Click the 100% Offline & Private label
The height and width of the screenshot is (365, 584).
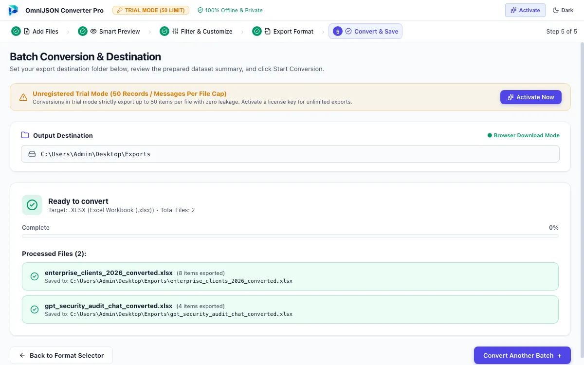(234, 10)
